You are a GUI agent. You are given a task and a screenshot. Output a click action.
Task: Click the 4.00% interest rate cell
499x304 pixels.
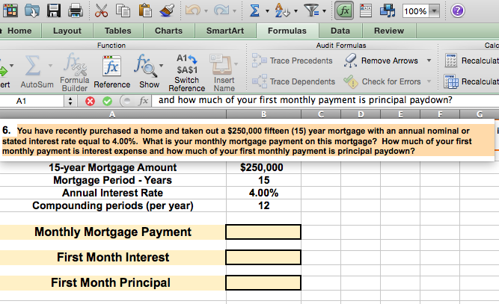(x=263, y=193)
